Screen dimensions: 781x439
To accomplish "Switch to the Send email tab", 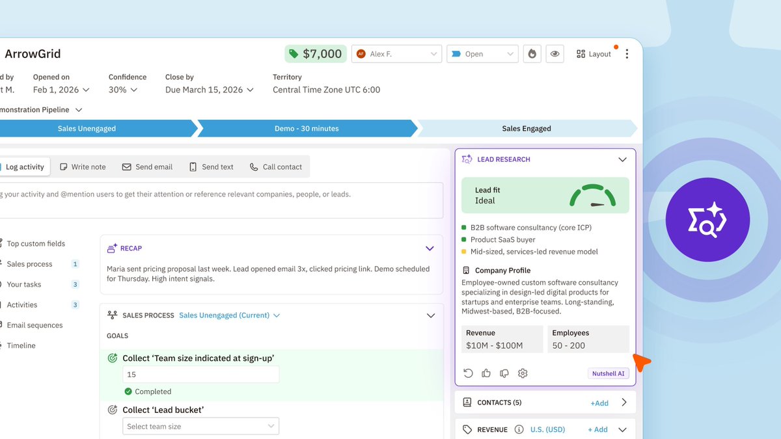I will pos(147,167).
